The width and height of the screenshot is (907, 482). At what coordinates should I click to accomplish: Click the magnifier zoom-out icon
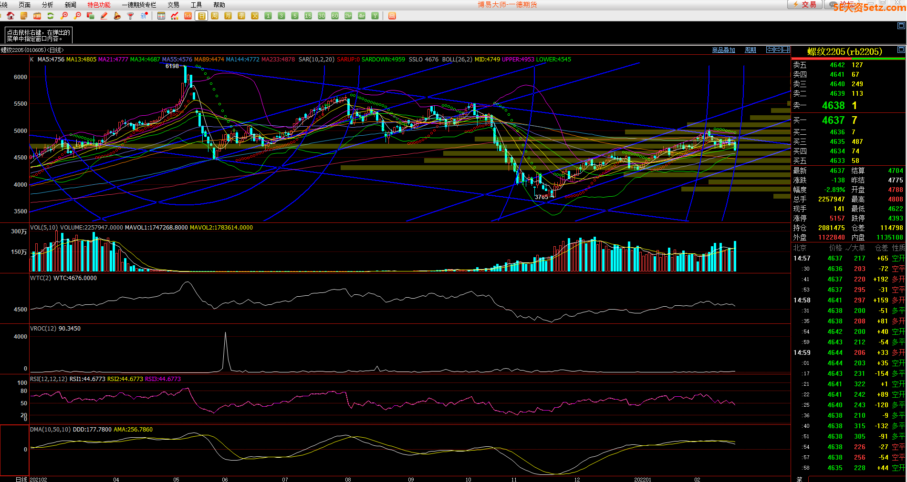[77, 16]
